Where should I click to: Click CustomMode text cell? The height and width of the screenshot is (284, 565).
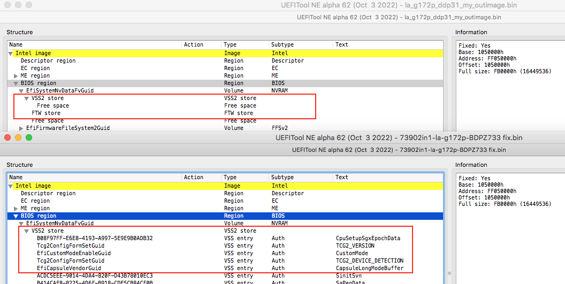352,254
